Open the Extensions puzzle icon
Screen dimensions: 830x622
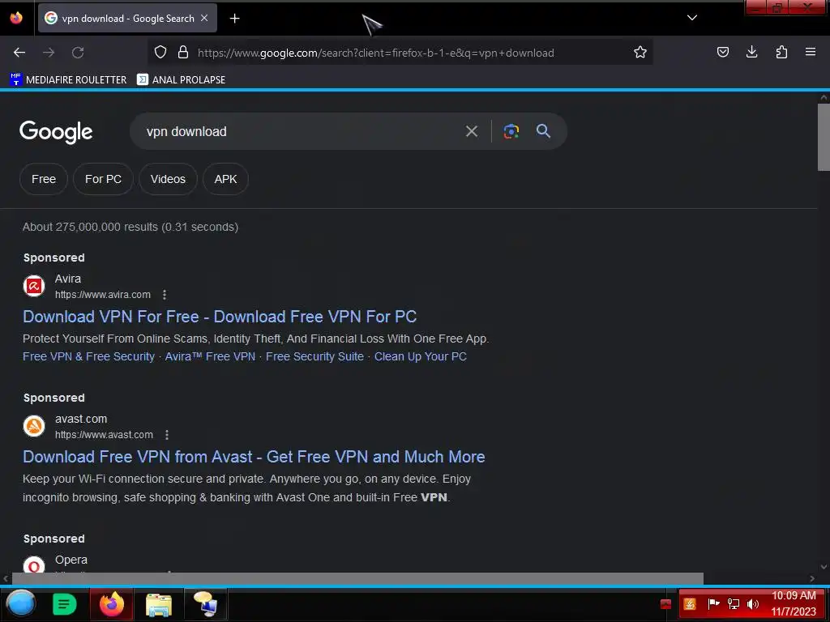[781, 52]
